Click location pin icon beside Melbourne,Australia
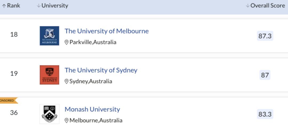The image size is (288, 129). pyautogui.click(x=66, y=121)
